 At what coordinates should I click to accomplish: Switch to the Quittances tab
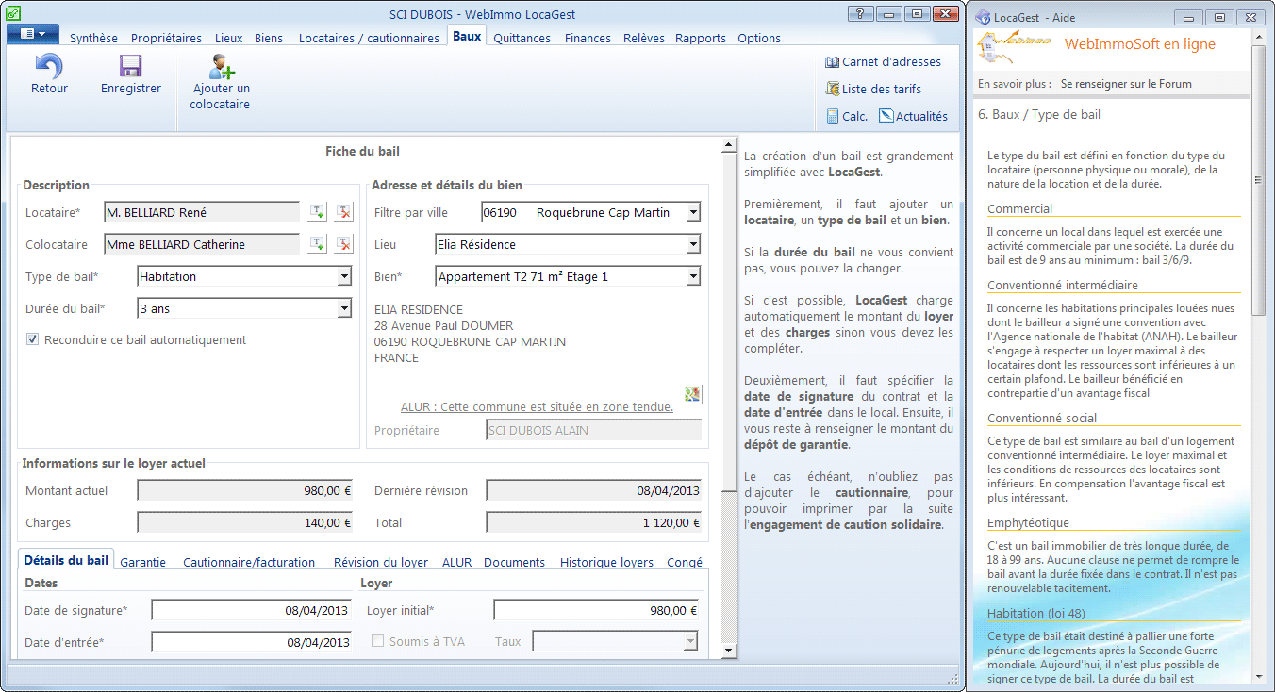522,39
